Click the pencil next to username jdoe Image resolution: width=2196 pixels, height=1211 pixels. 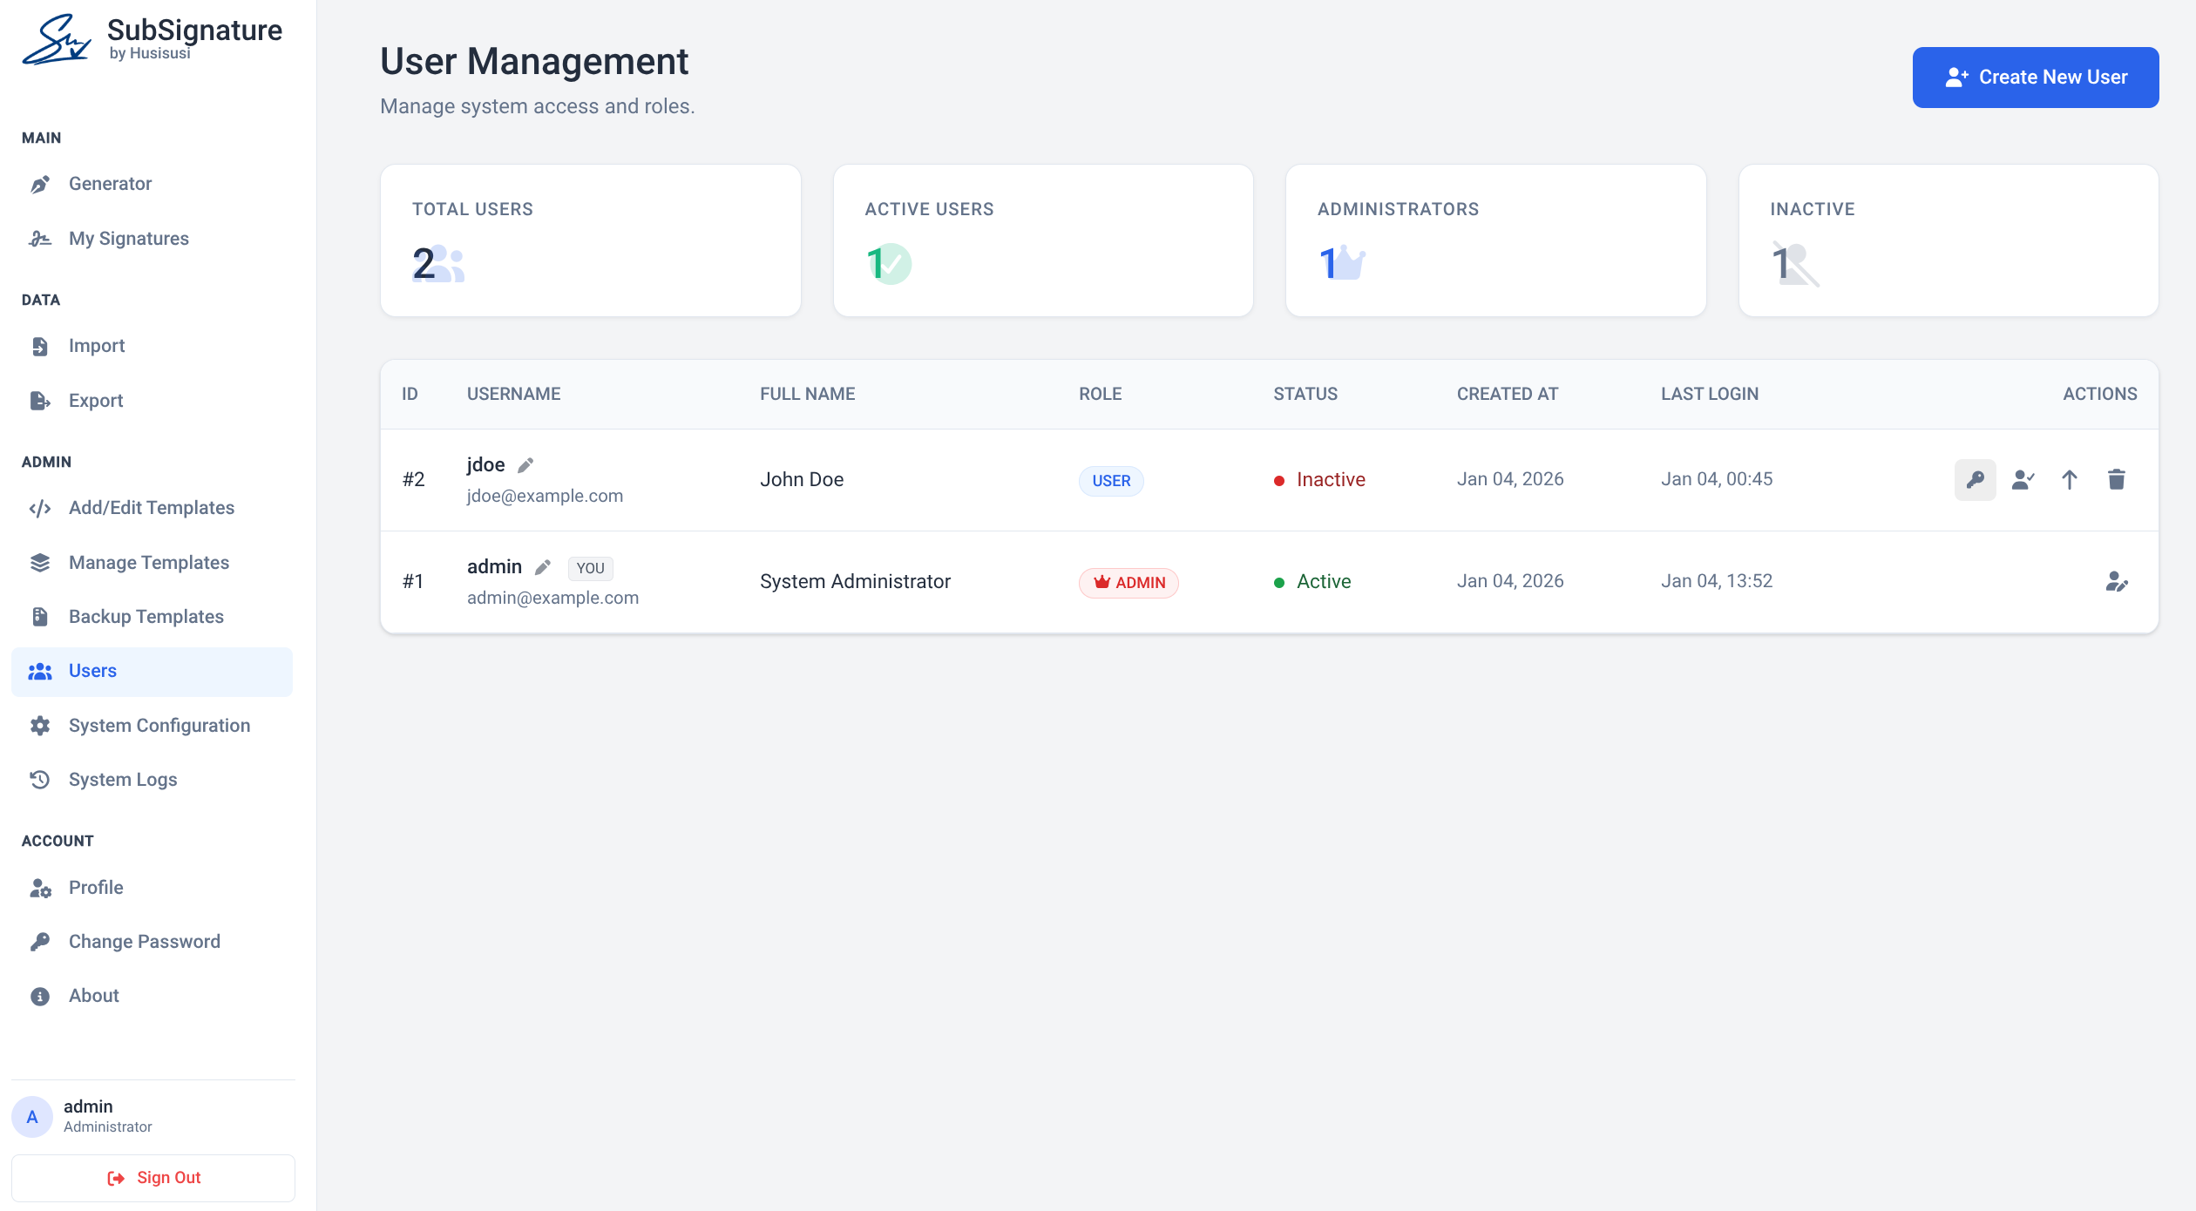coord(525,464)
